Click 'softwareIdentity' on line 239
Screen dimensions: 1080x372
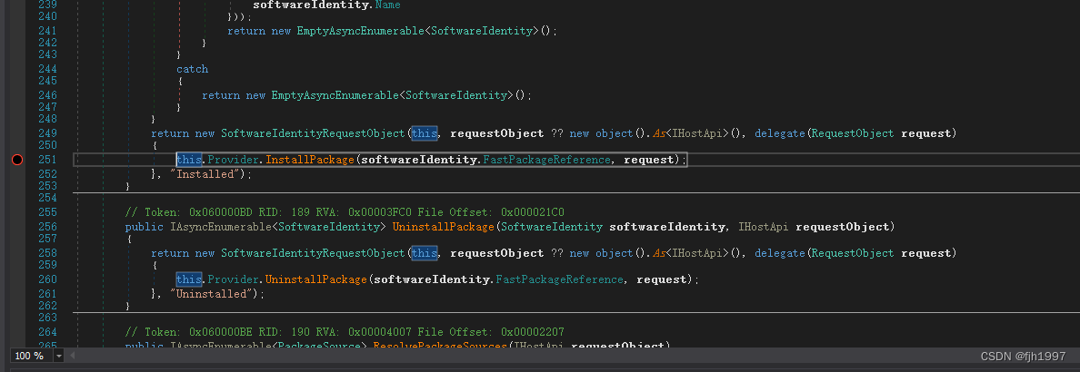(310, 5)
